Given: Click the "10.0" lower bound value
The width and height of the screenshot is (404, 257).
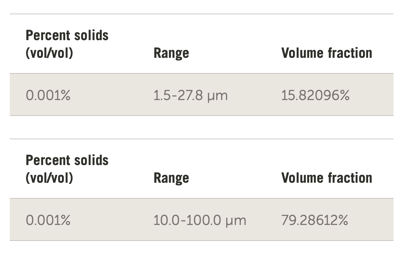Looking at the screenshot, I should pos(165,220).
